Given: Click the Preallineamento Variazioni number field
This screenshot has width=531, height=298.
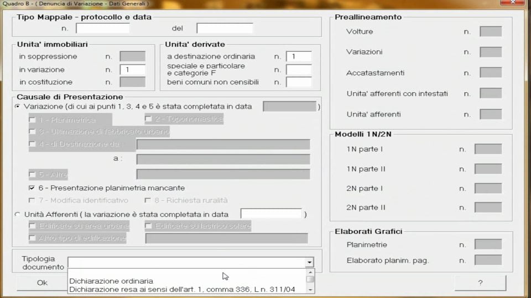Looking at the screenshot, I should pos(491,52).
